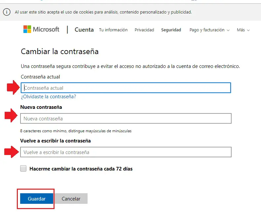Image resolution: width=261 pixels, height=217 pixels.
Task: Select the Vuelve a escribir la contraseña field
Action: click(126, 152)
